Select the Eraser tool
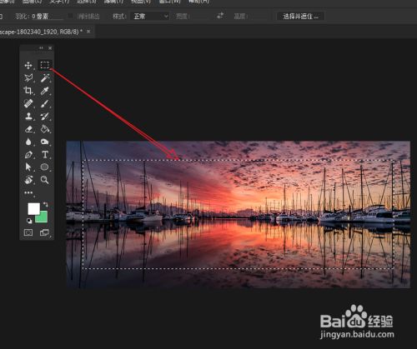 pos(28,129)
